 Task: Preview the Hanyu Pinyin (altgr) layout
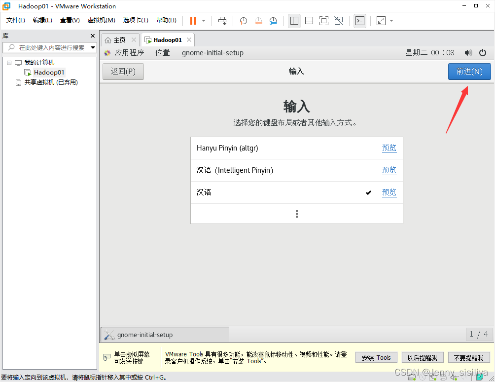tap(389, 148)
